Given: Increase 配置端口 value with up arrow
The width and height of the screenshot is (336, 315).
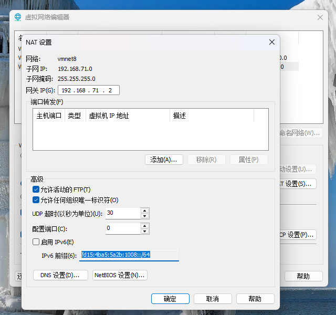Looking at the screenshot, I should (145, 226).
